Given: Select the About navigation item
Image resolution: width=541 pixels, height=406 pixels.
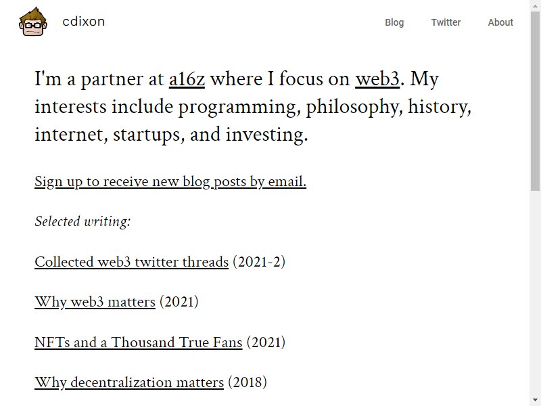Looking at the screenshot, I should point(500,22).
